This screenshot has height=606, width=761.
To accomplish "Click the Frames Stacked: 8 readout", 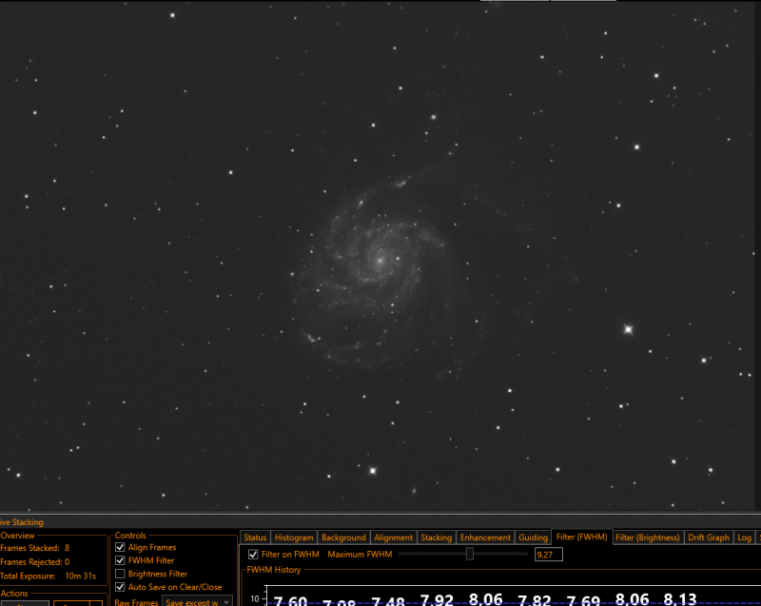I will point(35,548).
